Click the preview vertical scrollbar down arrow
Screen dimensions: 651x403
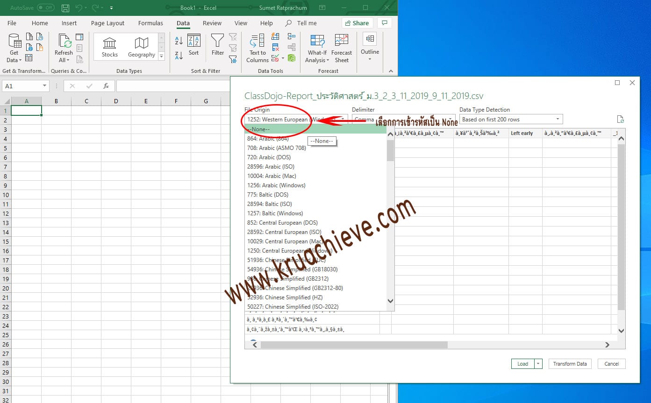[x=622, y=331]
